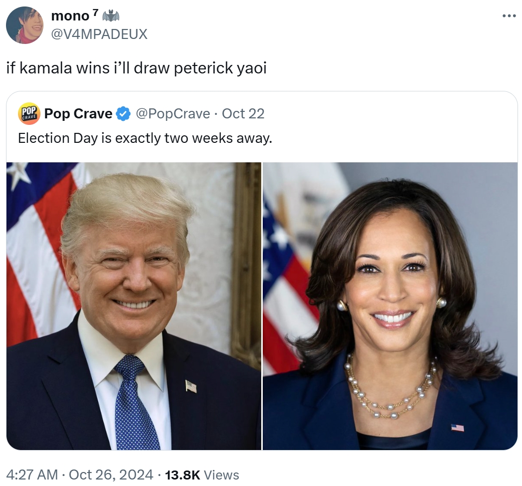Click mono's circular profile avatar
The image size is (522, 486).
(24, 25)
